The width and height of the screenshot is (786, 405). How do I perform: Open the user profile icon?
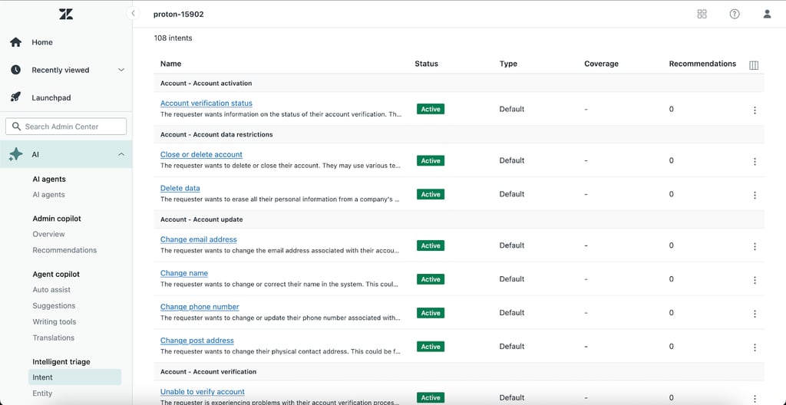767,14
